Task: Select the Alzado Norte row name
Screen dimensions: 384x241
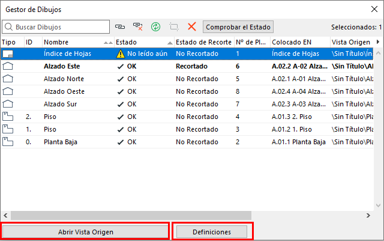Action: click(64, 79)
